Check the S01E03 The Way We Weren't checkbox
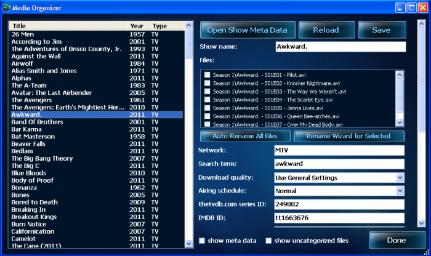The width and height of the screenshot is (431, 256). (x=207, y=91)
